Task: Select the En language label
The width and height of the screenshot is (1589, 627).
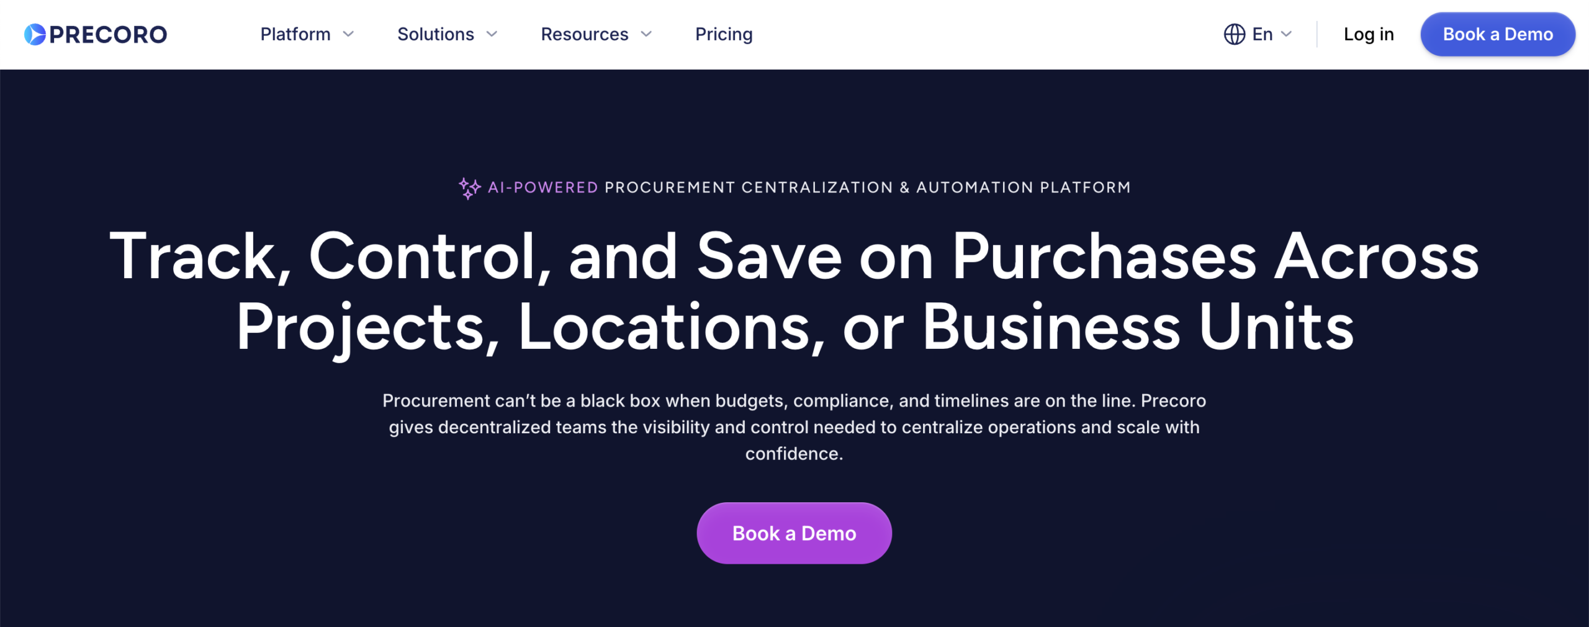Action: [1263, 34]
